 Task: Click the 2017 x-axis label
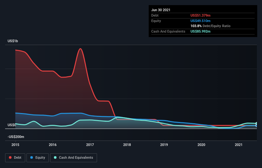point(90,145)
